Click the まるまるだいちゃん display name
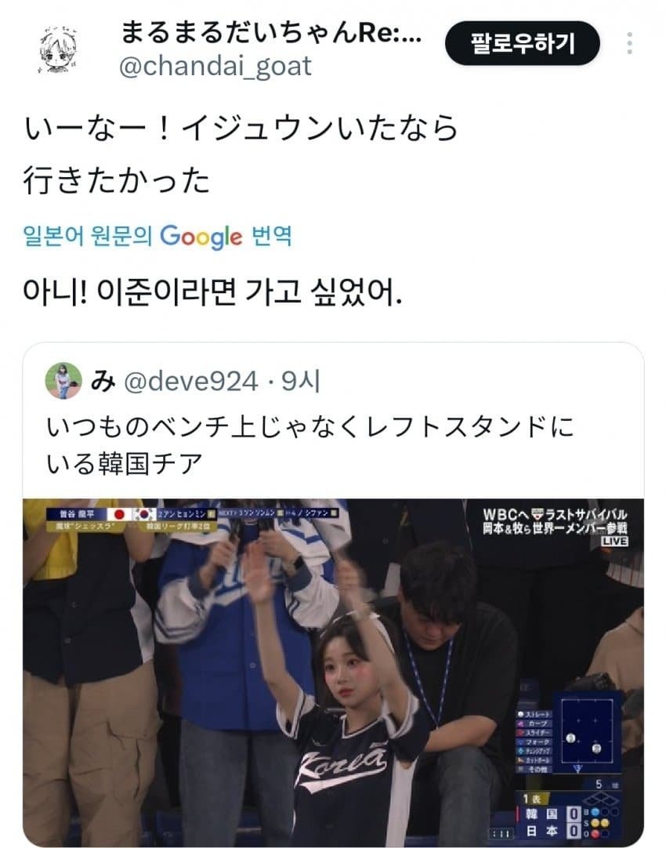 point(270,32)
